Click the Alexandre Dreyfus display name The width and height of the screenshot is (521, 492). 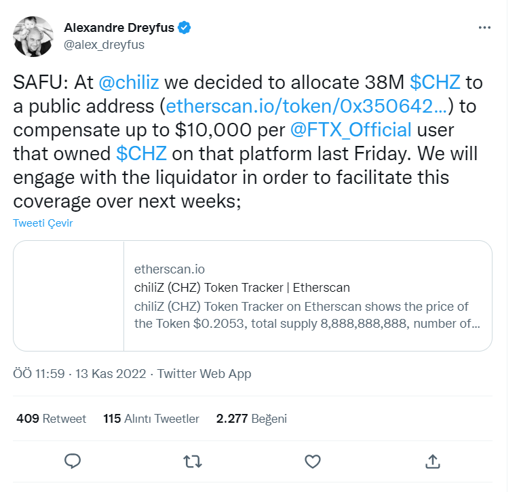tap(119, 28)
